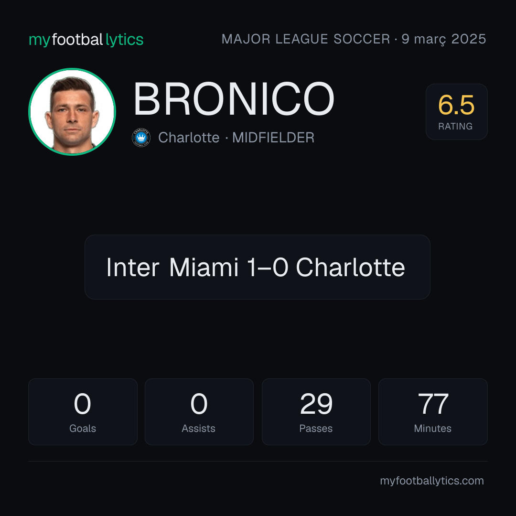Select the 6.5 rating badge
Screen dimensions: 516x516
(456, 111)
